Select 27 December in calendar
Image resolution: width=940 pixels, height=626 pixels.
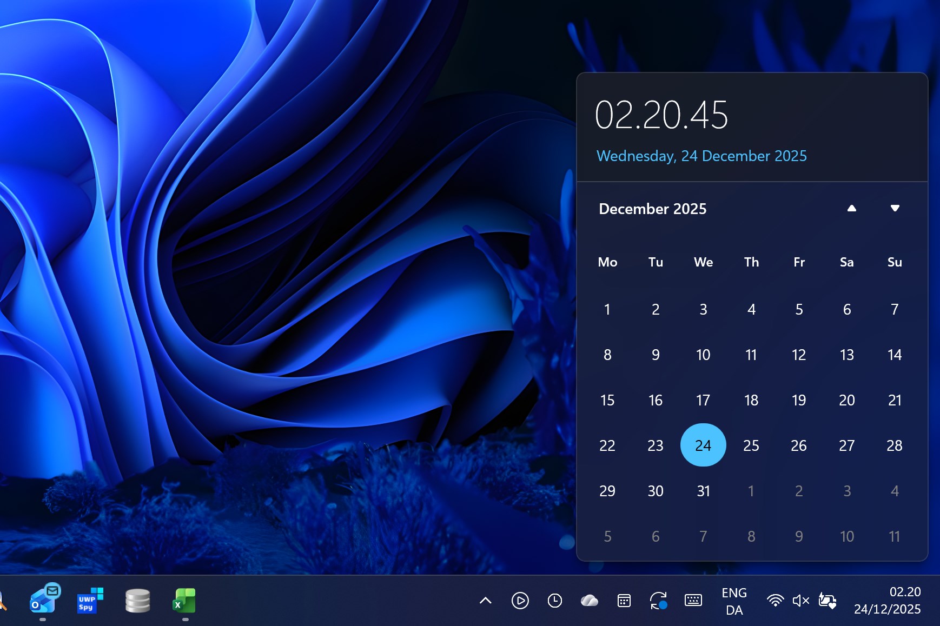847,445
